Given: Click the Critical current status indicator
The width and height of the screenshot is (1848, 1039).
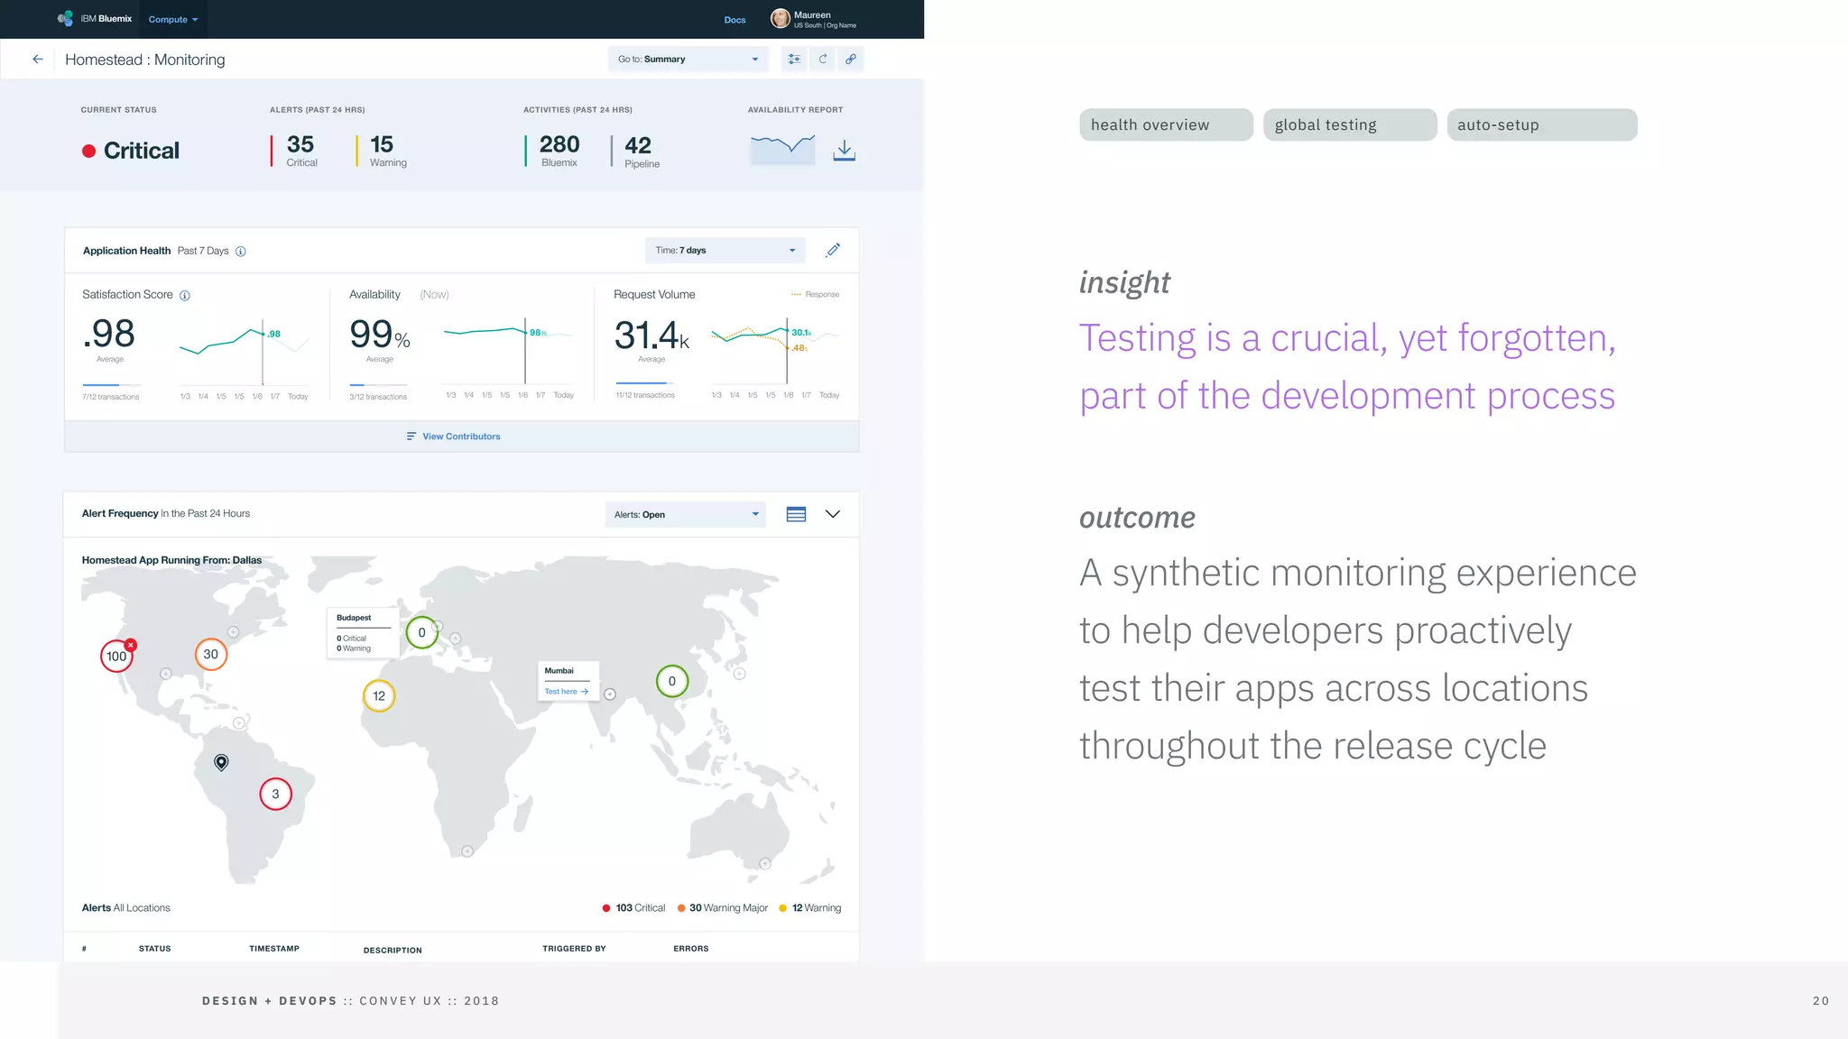Looking at the screenshot, I should click(131, 151).
